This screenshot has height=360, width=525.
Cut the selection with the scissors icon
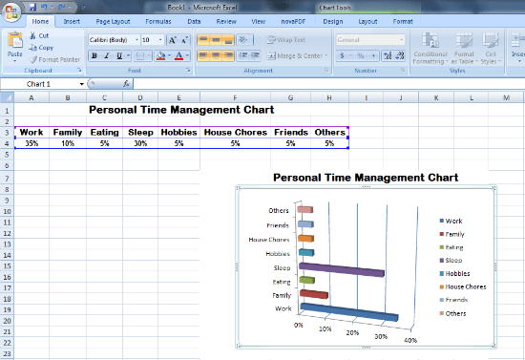32,35
